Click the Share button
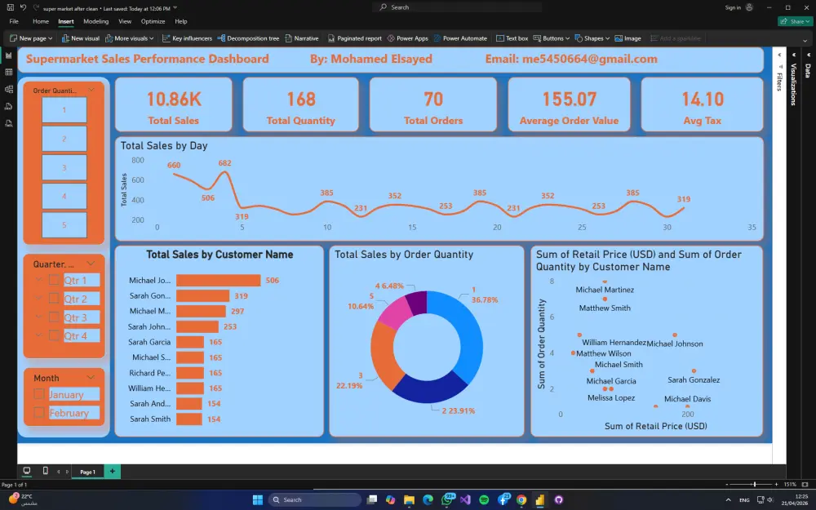This screenshot has height=510, width=816. [x=796, y=21]
